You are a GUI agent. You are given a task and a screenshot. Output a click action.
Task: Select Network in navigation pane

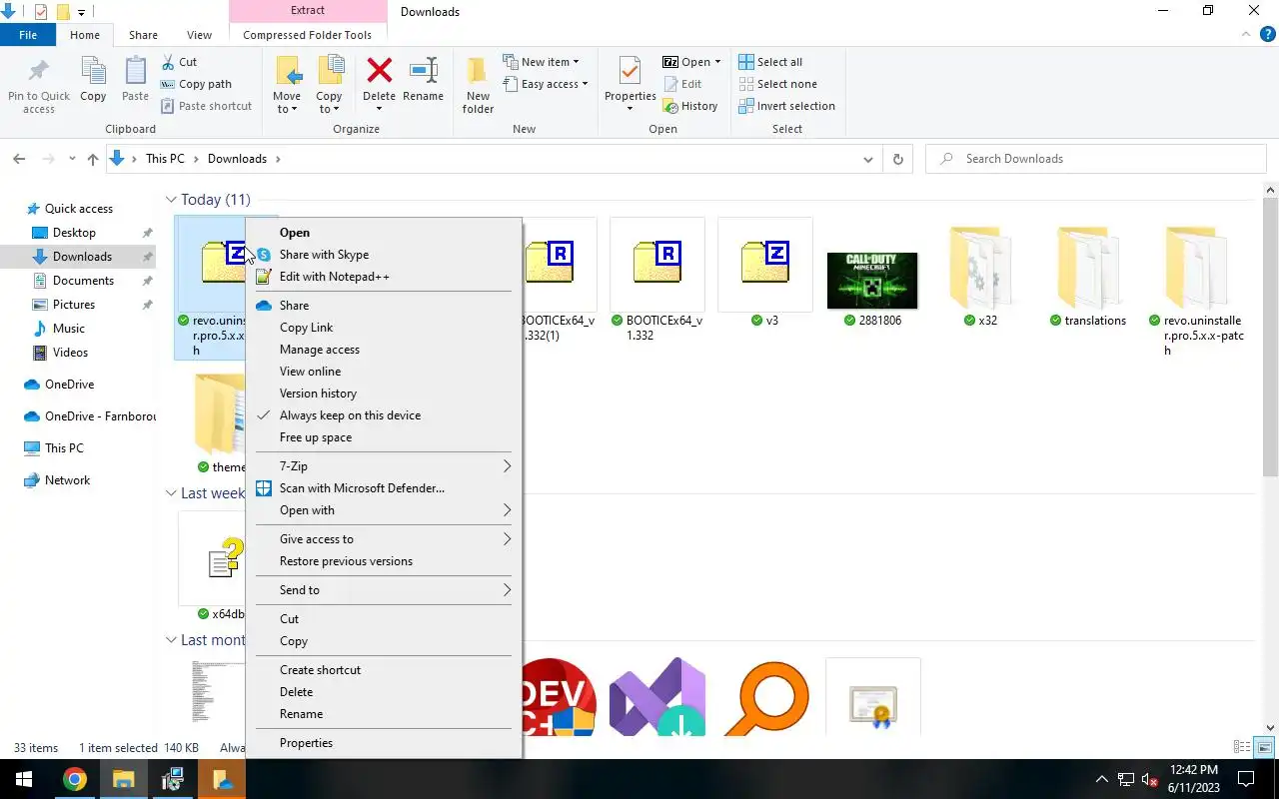tap(67, 480)
